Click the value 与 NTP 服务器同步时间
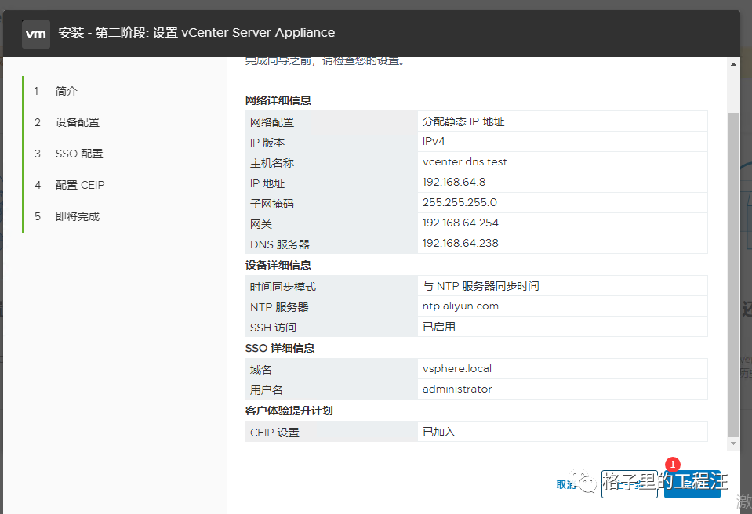 pyautogui.click(x=481, y=286)
